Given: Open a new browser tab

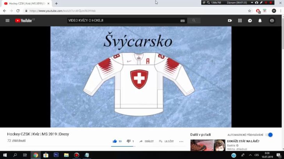Looking at the screenshot, I should click(56, 3).
